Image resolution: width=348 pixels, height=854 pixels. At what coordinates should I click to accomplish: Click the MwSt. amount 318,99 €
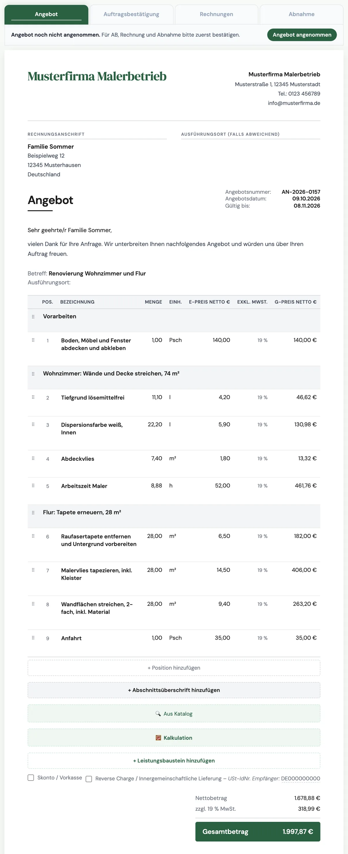point(309,808)
